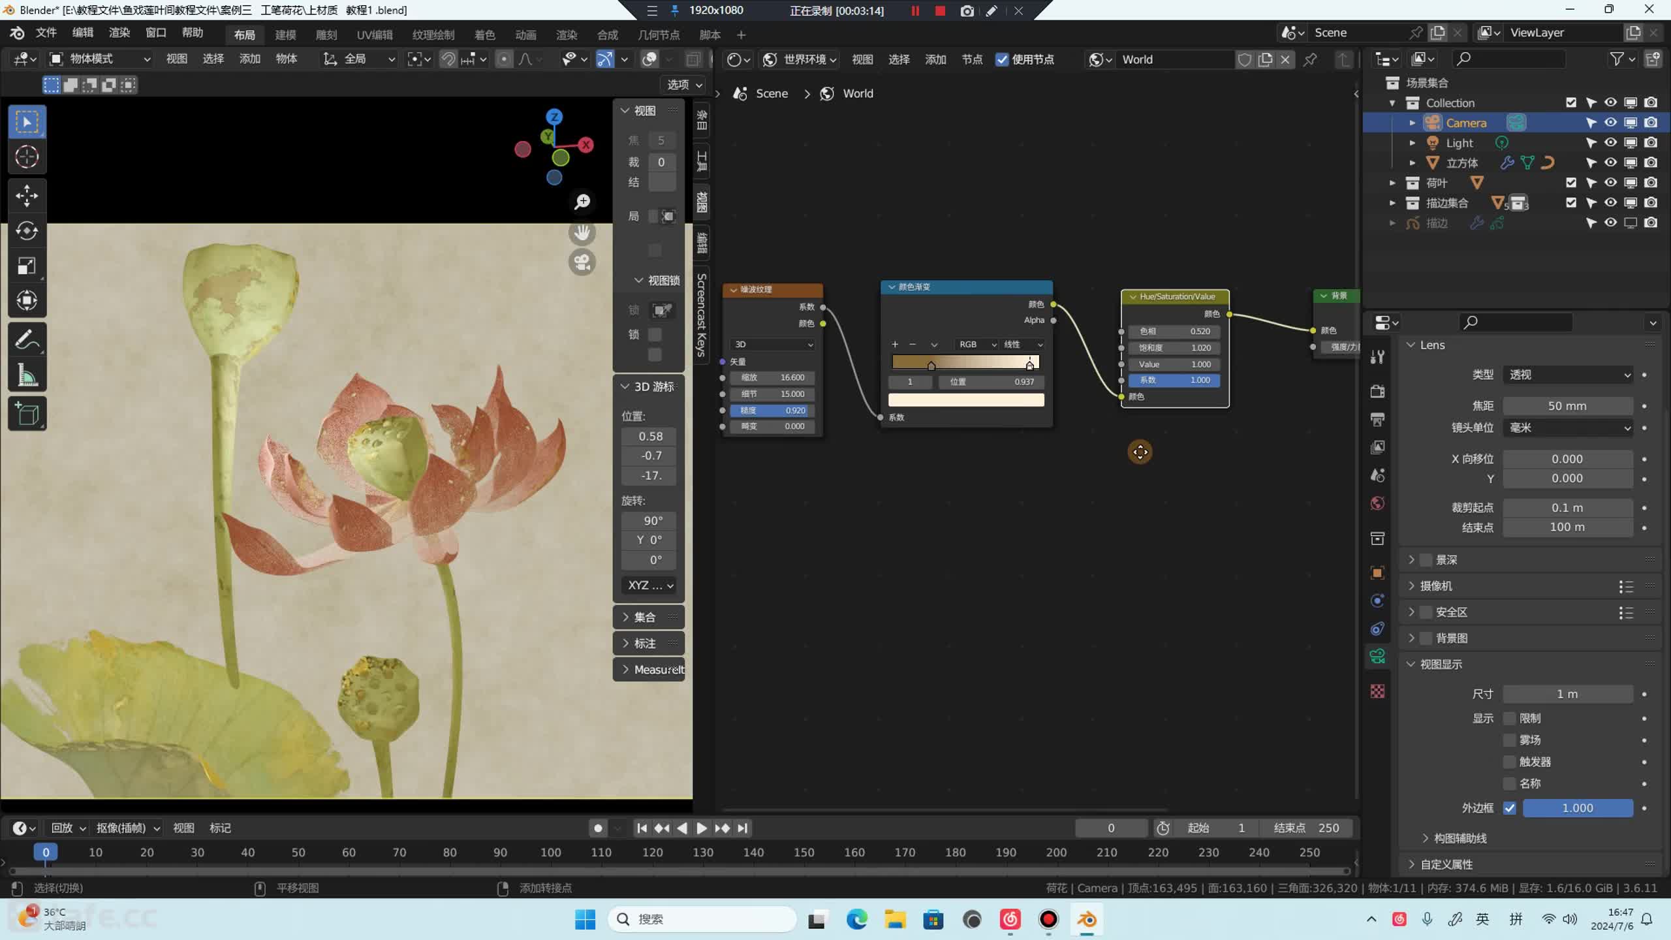Adjust the noise 糙度 roughness slider
1671x940 pixels.
click(x=772, y=411)
